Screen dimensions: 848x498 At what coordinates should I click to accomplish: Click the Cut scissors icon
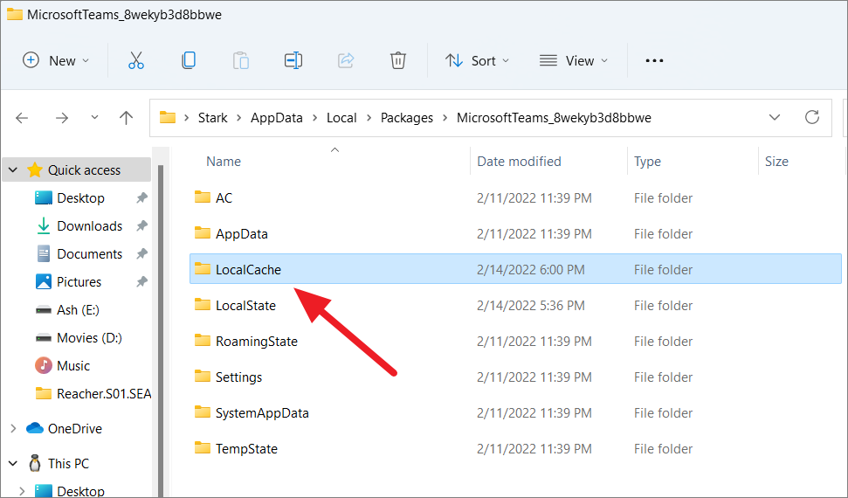[135, 60]
